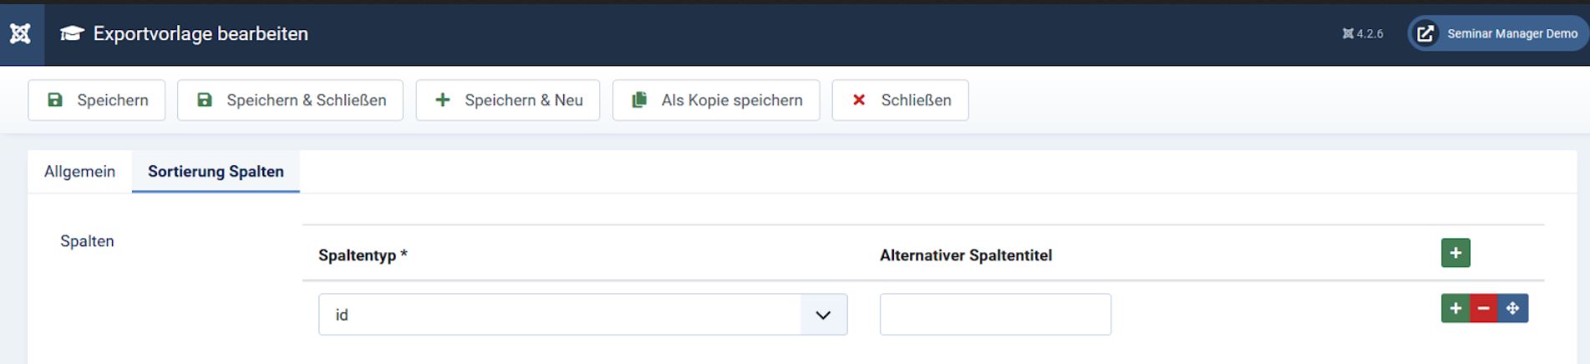Click the blue move handle on the id row

pos(1512,308)
